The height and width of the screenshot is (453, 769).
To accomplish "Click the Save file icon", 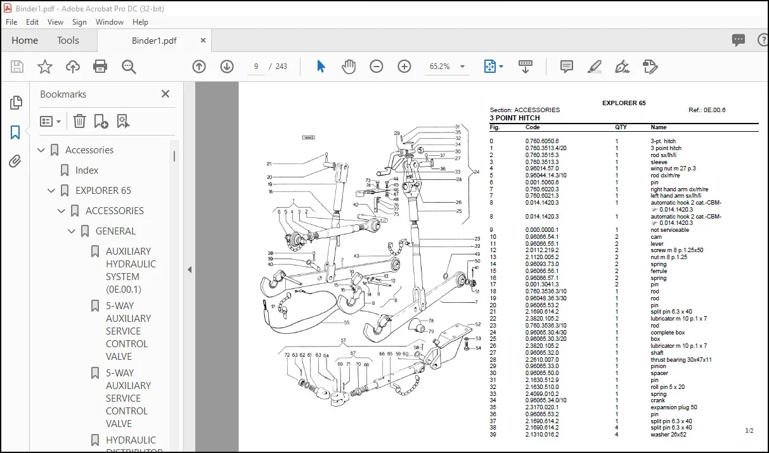I will point(17,67).
